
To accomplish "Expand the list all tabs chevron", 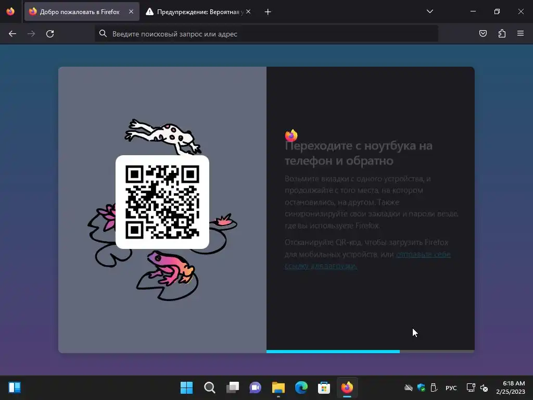I will tap(430, 11).
